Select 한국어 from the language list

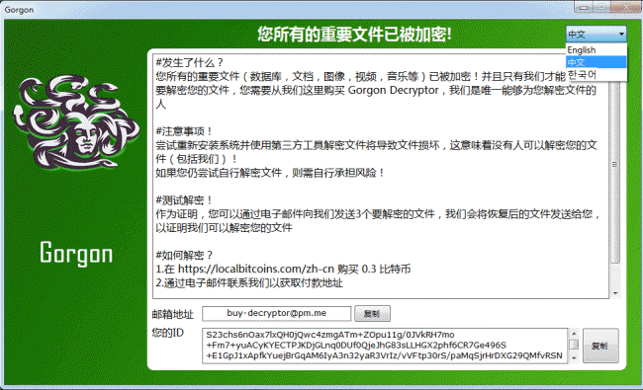point(596,74)
